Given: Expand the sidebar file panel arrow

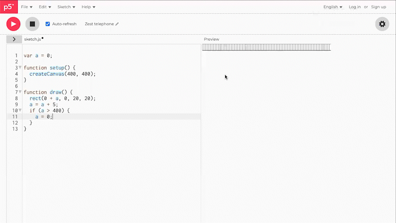Looking at the screenshot, I should click(x=14, y=39).
